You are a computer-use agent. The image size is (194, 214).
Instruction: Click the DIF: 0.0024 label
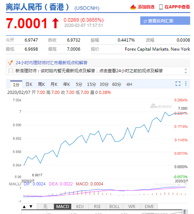click(x=35, y=184)
